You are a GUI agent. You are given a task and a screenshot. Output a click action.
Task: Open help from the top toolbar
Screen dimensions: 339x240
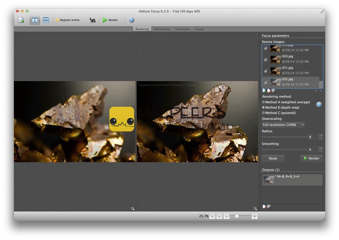tap(132, 20)
